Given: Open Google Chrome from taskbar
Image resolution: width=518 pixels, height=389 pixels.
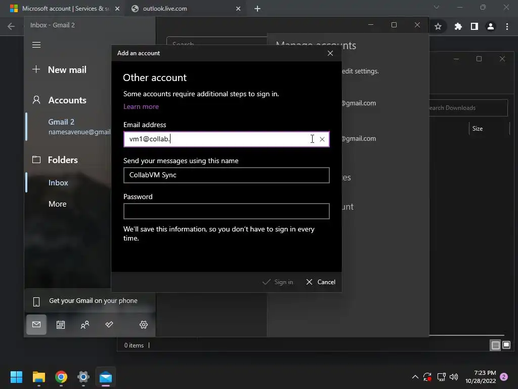Looking at the screenshot, I should tap(61, 377).
